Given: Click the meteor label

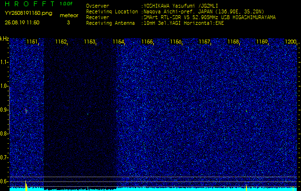Looking at the screenshot, I should 69,16.
